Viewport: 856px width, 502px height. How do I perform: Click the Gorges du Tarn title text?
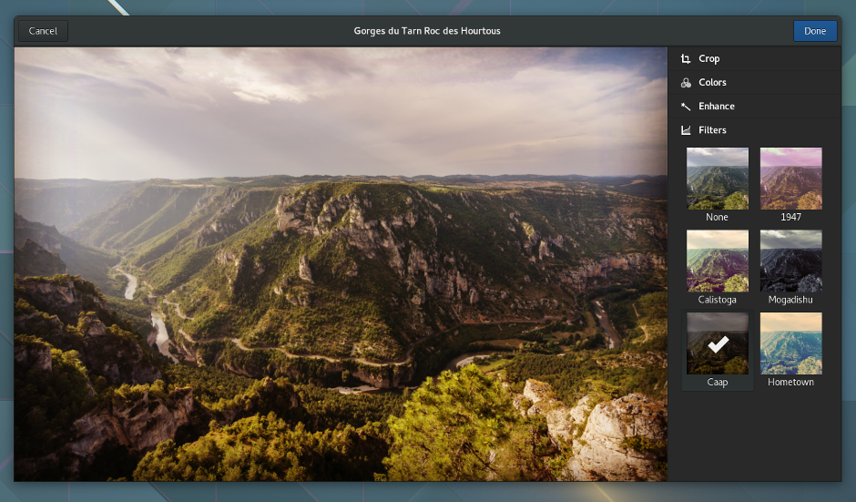427,31
